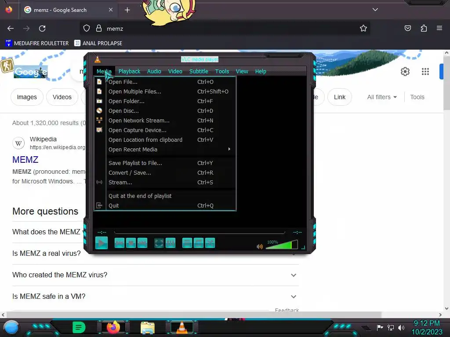This screenshot has width=450, height=337.
Task: Open the VLC Tools menu
Action: [x=222, y=72]
